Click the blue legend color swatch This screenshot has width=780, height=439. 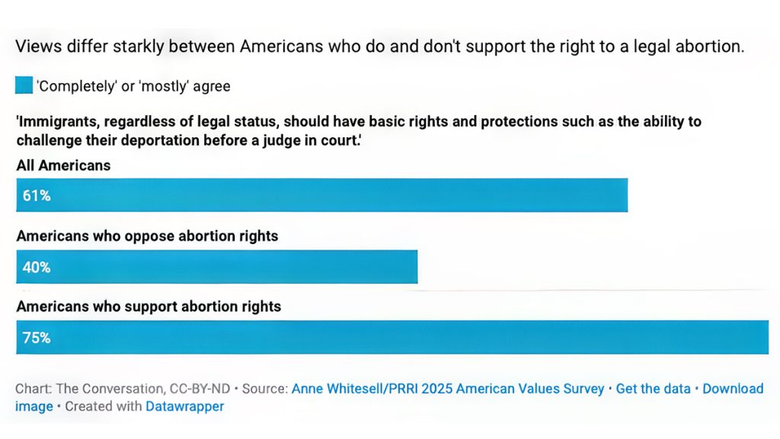(x=24, y=85)
